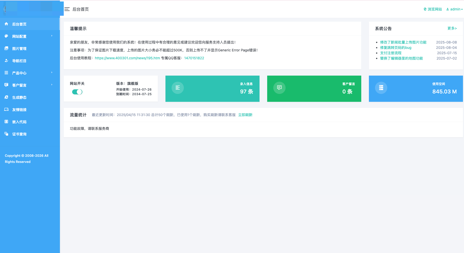464x253 pixels.
Task: Click the 0 条 message count
Action: (347, 92)
